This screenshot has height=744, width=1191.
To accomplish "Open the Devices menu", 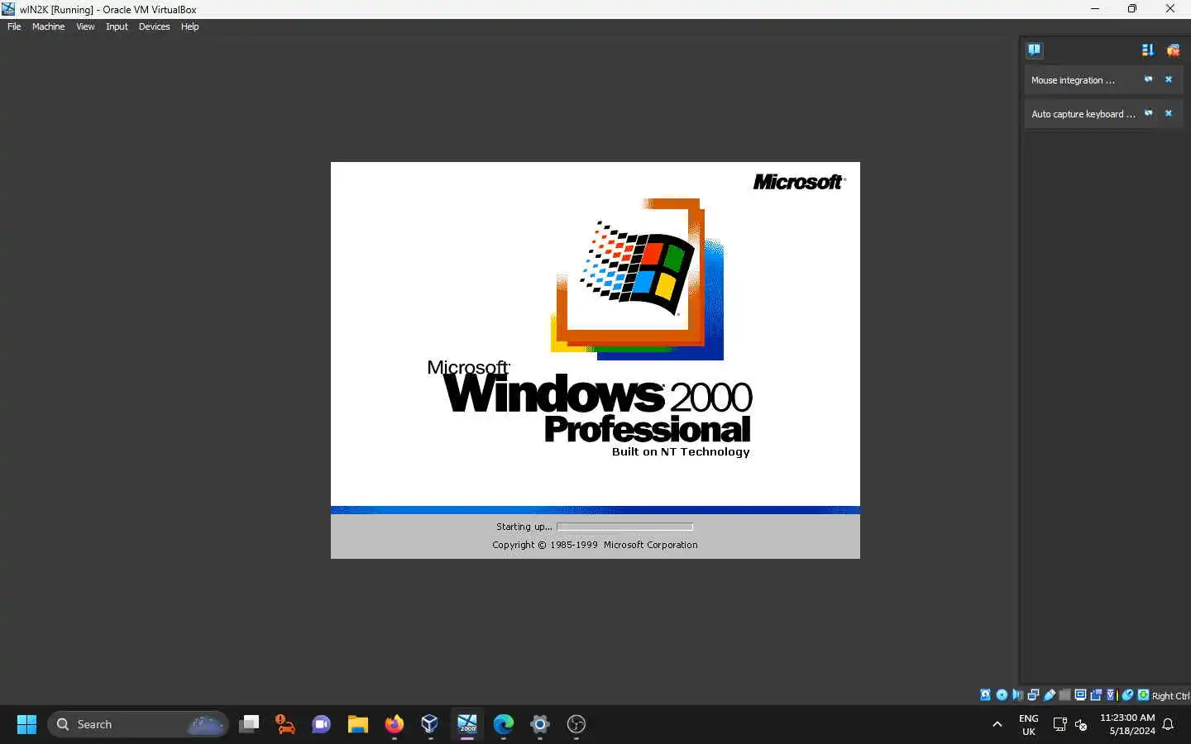I will click(154, 26).
